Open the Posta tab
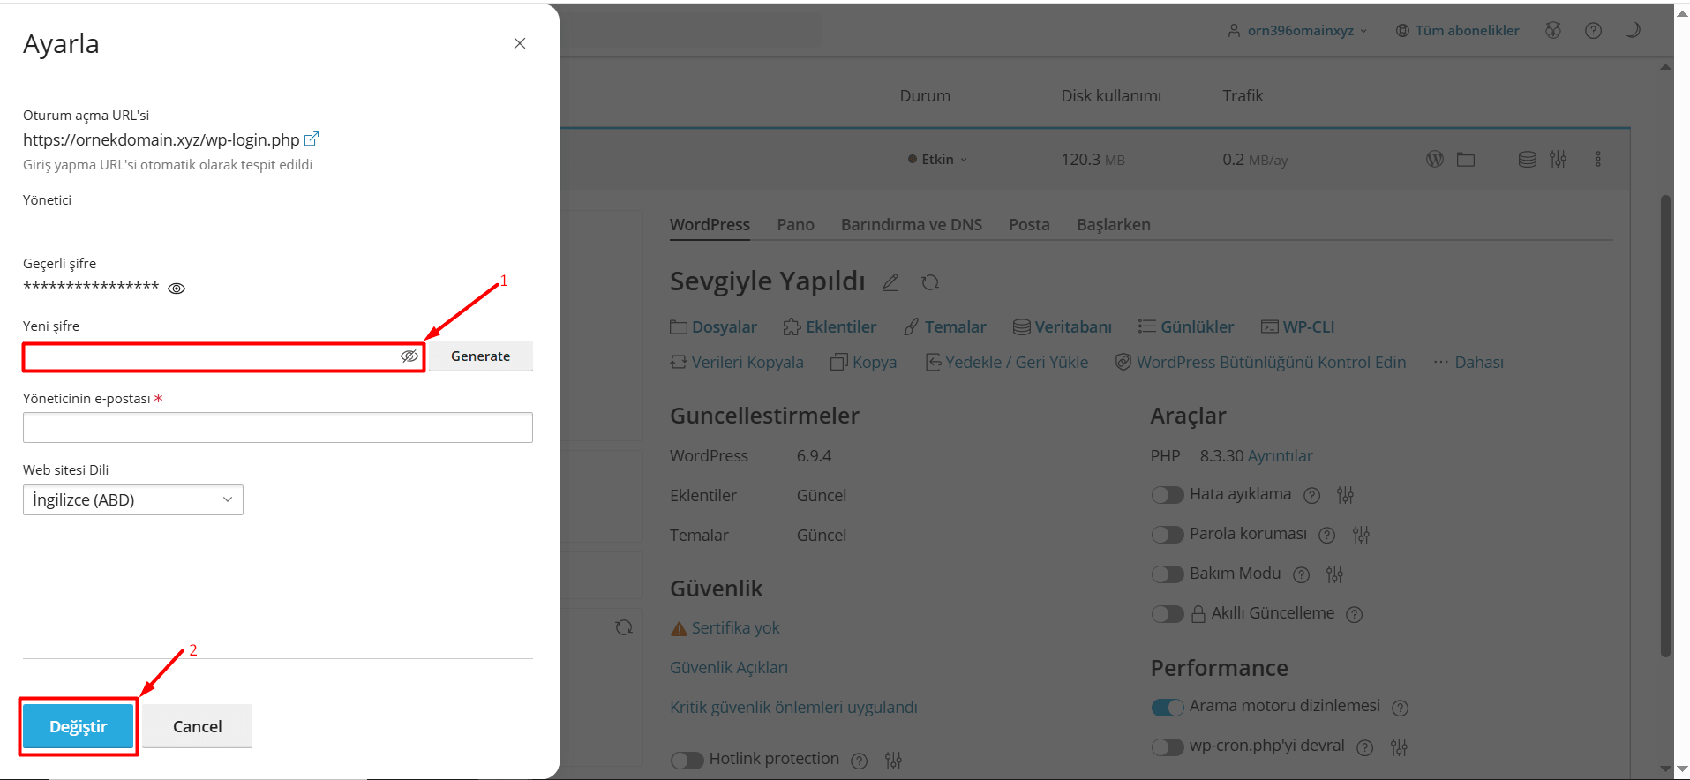This screenshot has width=1690, height=780. click(1029, 225)
